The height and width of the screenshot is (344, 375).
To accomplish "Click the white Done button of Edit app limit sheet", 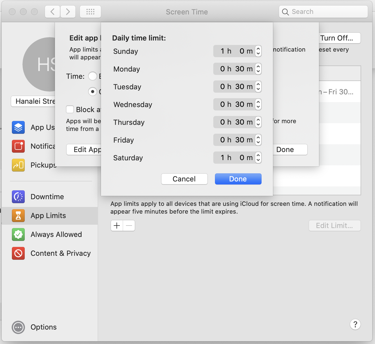I will (x=290, y=150).
